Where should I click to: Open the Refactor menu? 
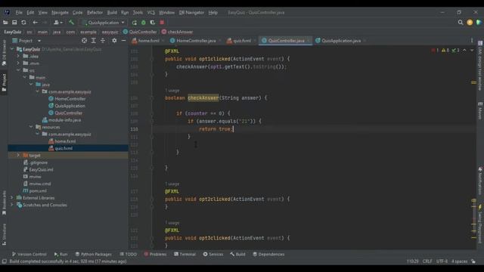pyautogui.click(x=95, y=13)
